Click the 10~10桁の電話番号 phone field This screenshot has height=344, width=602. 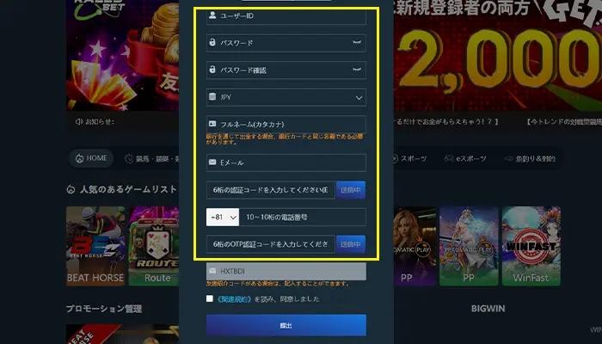(x=303, y=218)
